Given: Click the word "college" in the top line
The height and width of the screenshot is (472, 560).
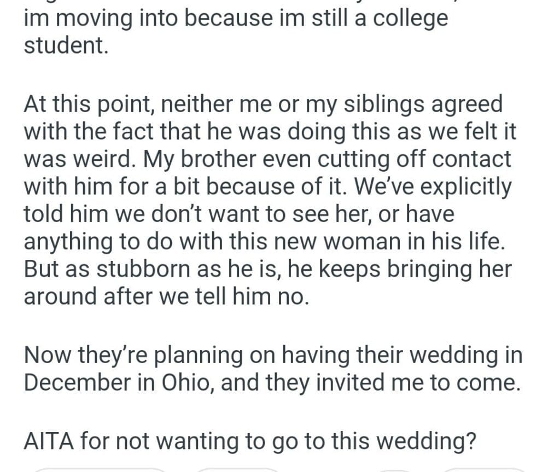Looking at the screenshot, I should (408, 18).
